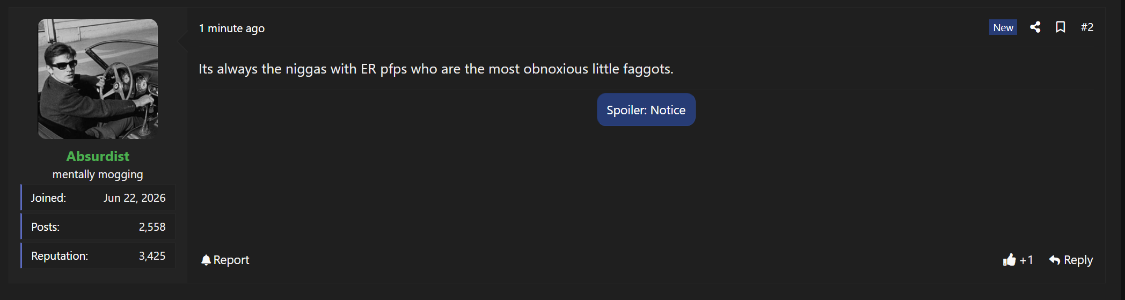Click the Reputation value 3,425
The height and width of the screenshot is (300, 1125).
(x=152, y=256)
